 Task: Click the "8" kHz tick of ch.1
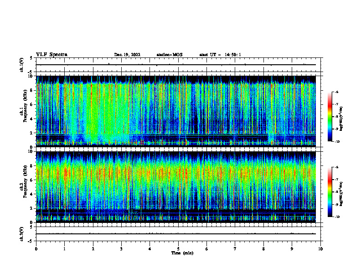point(31,90)
